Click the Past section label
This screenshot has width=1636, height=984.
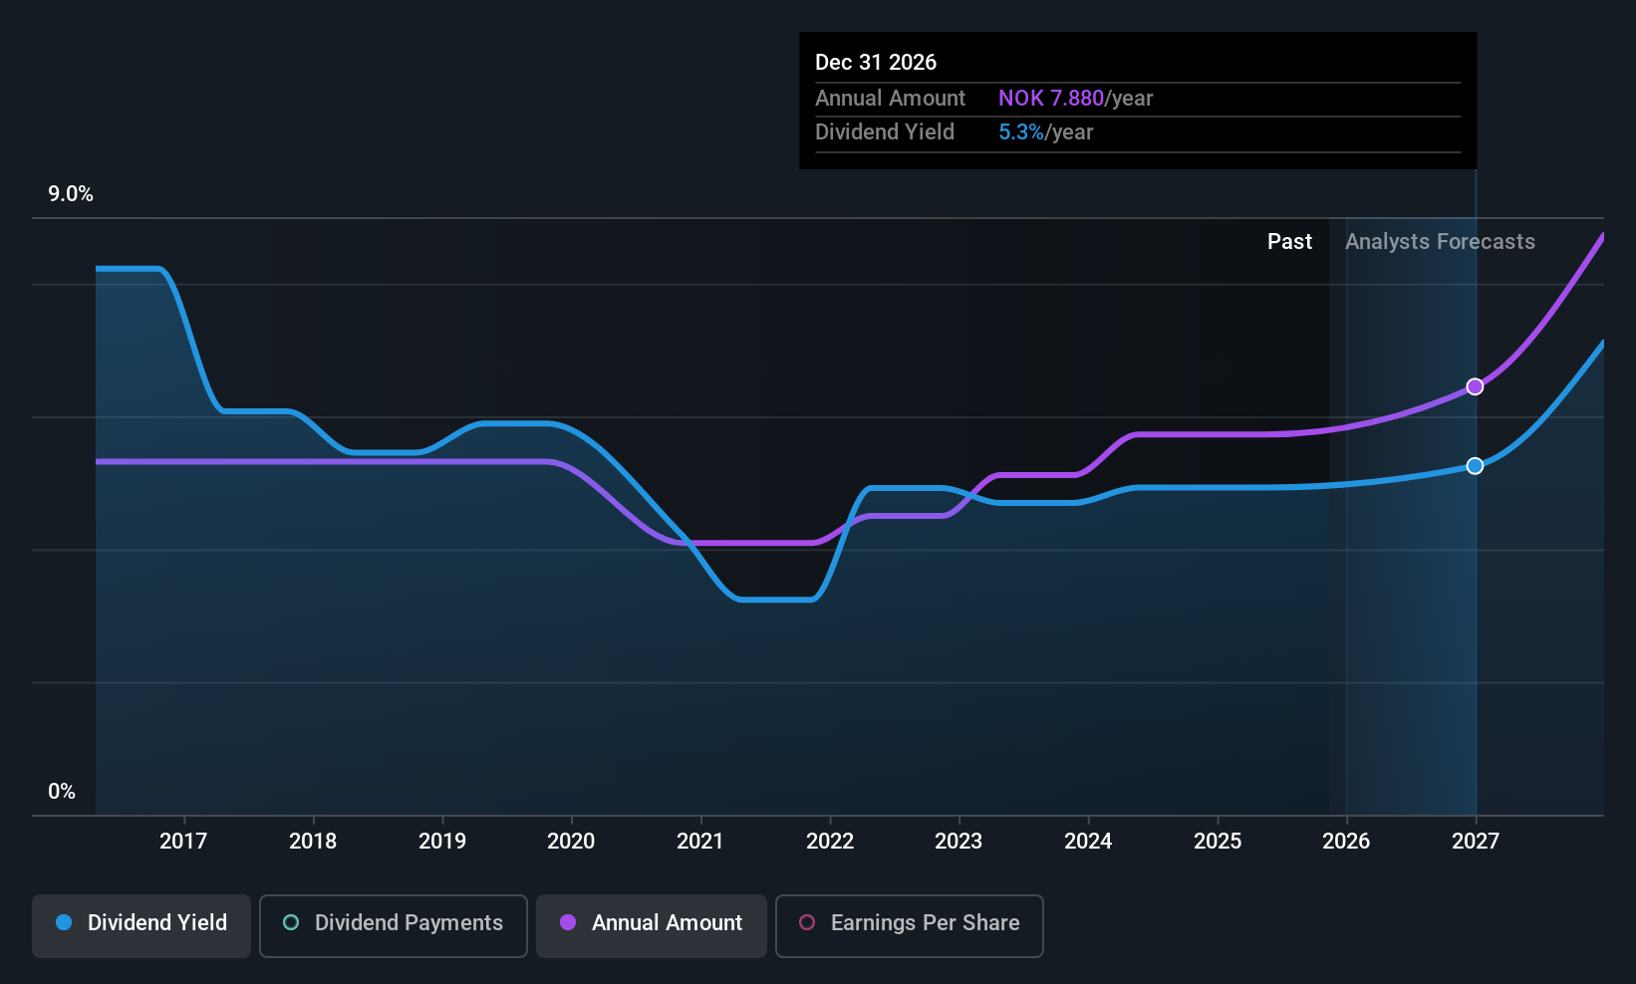[x=1289, y=242]
